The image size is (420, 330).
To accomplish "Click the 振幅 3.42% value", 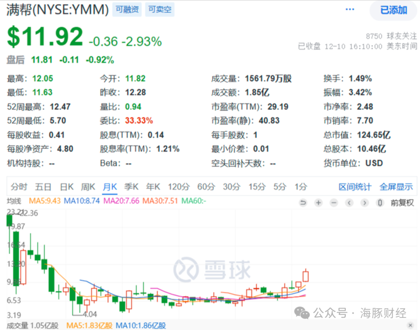I will (360, 93).
